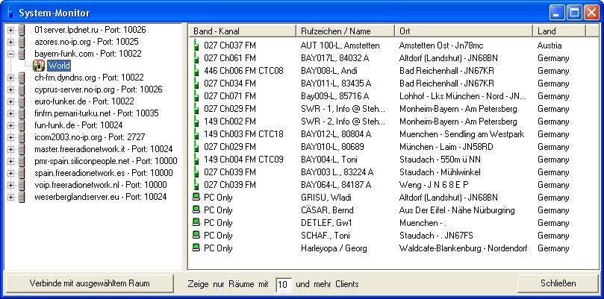
Task: Select the cyprus-server.no-ip.org tree entry
Action: (x=98, y=89)
